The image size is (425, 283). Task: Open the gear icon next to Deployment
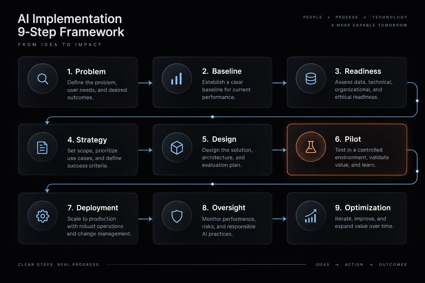point(43,216)
